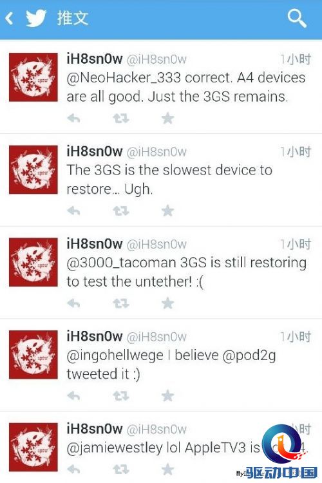Reply to the 3GS still restoring tweet
The height and width of the screenshot is (483, 322).
pos(73,303)
